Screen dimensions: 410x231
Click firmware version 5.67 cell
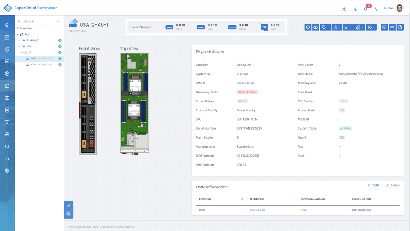(x=304, y=210)
